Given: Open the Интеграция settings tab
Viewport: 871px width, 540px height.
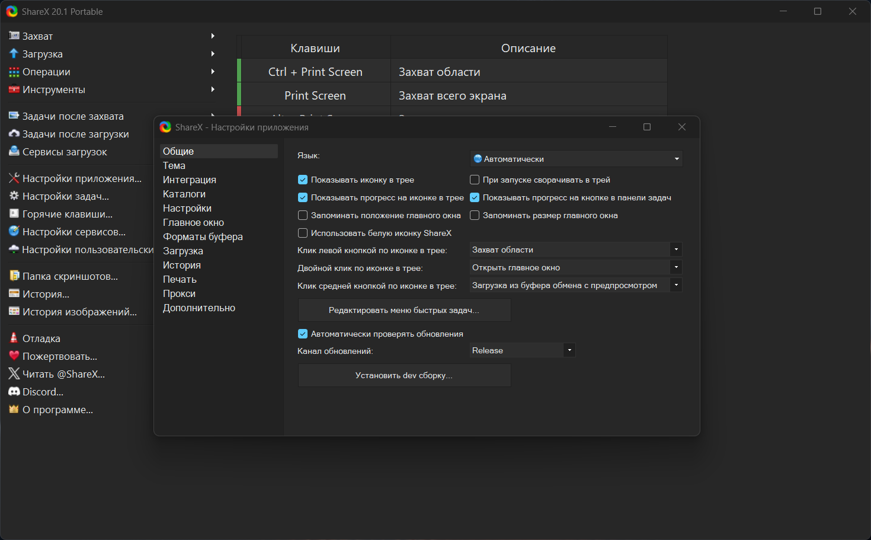Looking at the screenshot, I should (x=219, y=180).
